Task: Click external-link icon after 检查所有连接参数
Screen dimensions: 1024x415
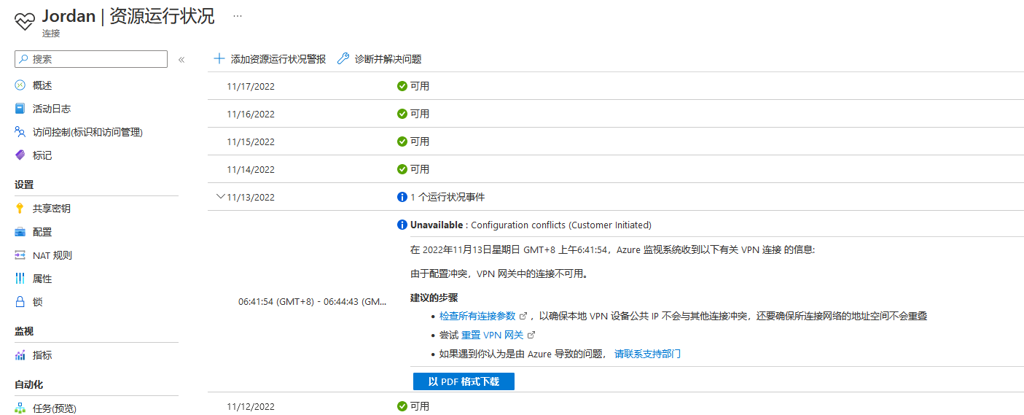Action: (x=523, y=316)
